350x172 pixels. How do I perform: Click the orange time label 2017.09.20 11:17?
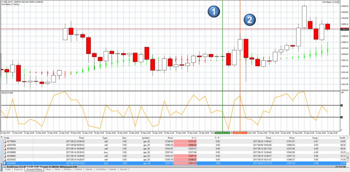pos(240,132)
